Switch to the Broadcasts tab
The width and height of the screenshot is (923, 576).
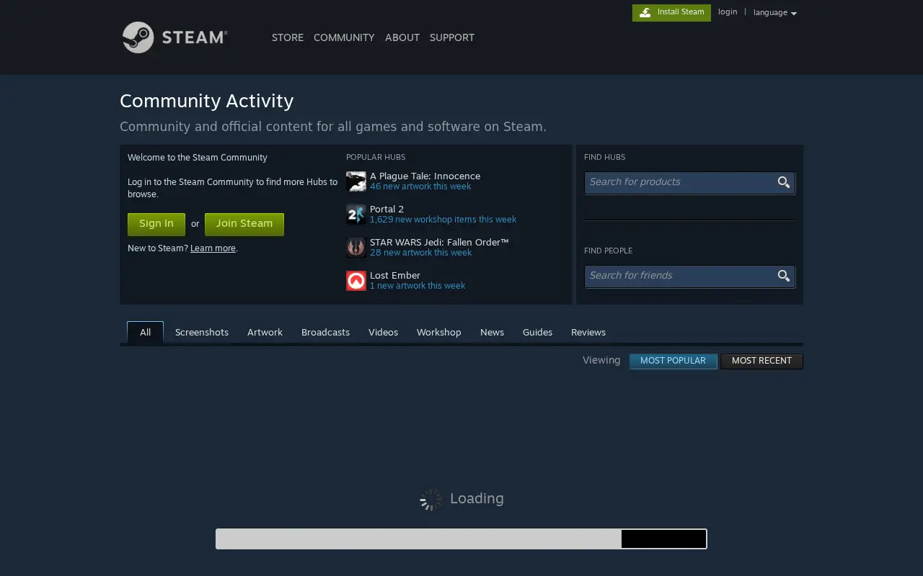pos(325,332)
